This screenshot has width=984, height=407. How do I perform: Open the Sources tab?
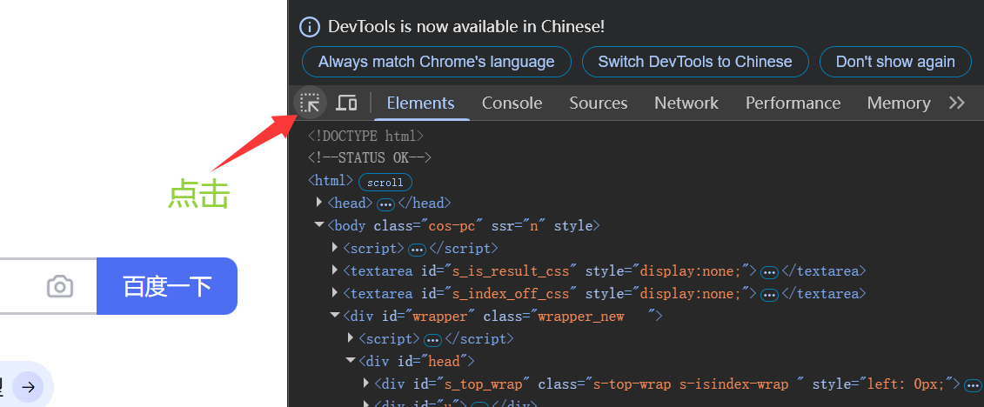[598, 103]
